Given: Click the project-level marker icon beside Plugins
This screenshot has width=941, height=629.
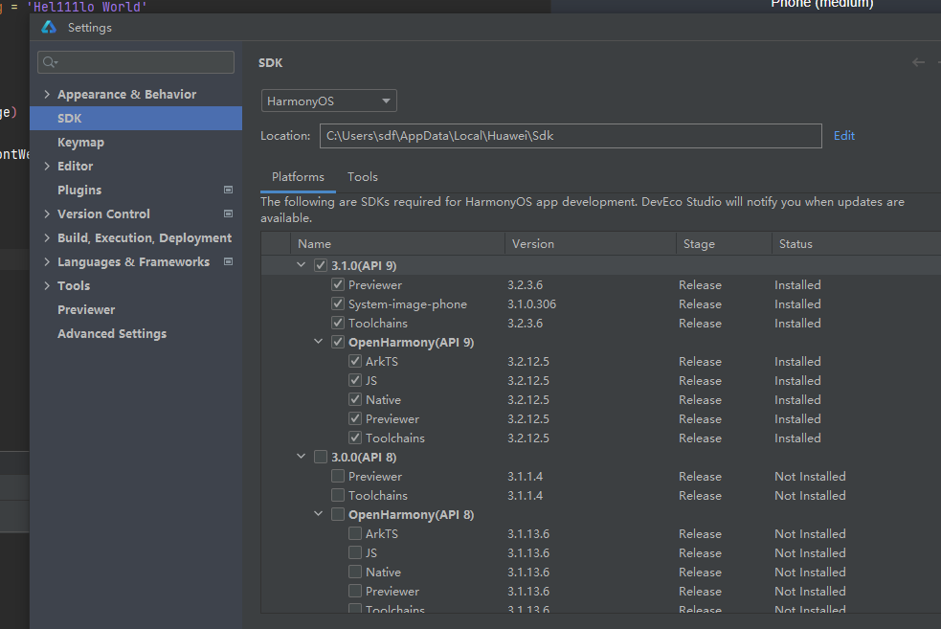Looking at the screenshot, I should click(x=228, y=190).
